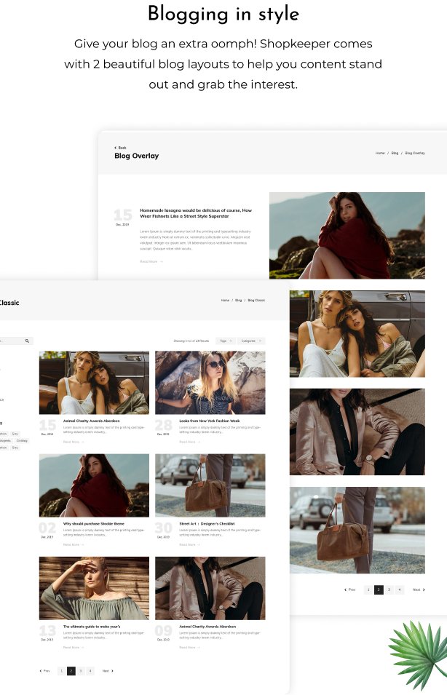Click thumbnail of woman in green top shading eyes

94,588
